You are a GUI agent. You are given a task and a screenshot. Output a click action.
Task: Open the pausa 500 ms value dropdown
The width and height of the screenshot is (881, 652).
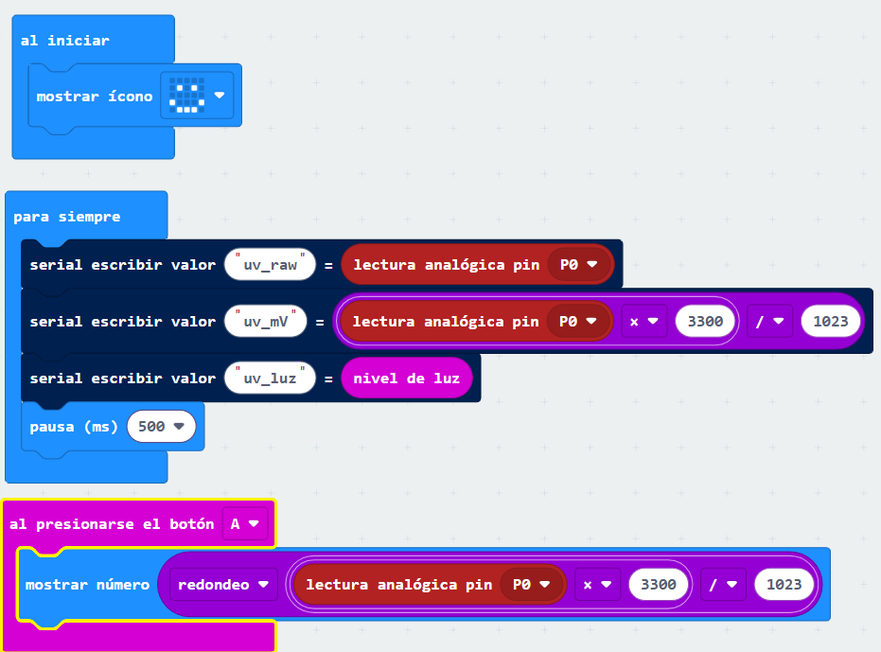click(161, 427)
